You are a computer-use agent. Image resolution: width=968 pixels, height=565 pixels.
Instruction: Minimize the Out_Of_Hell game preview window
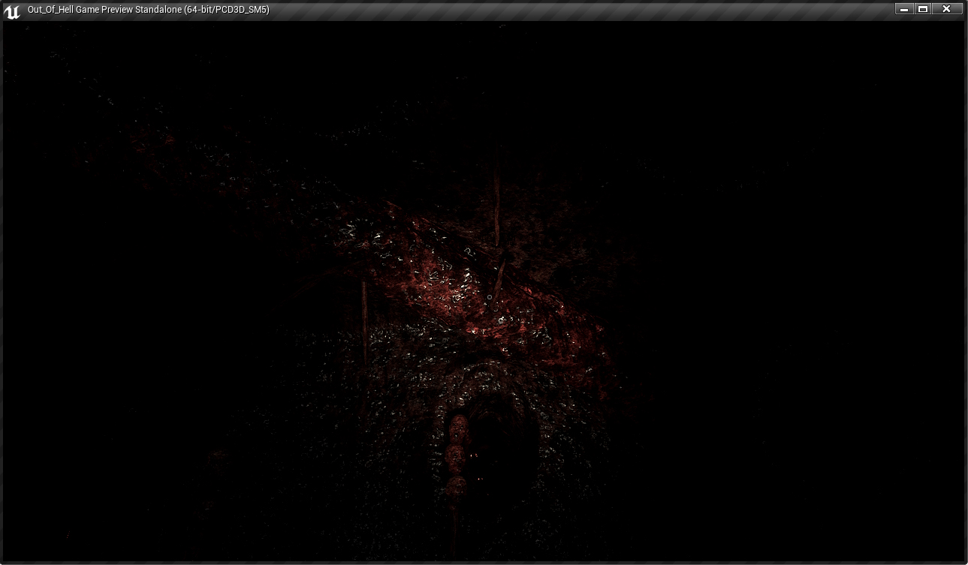pyautogui.click(x=903, y=9)
